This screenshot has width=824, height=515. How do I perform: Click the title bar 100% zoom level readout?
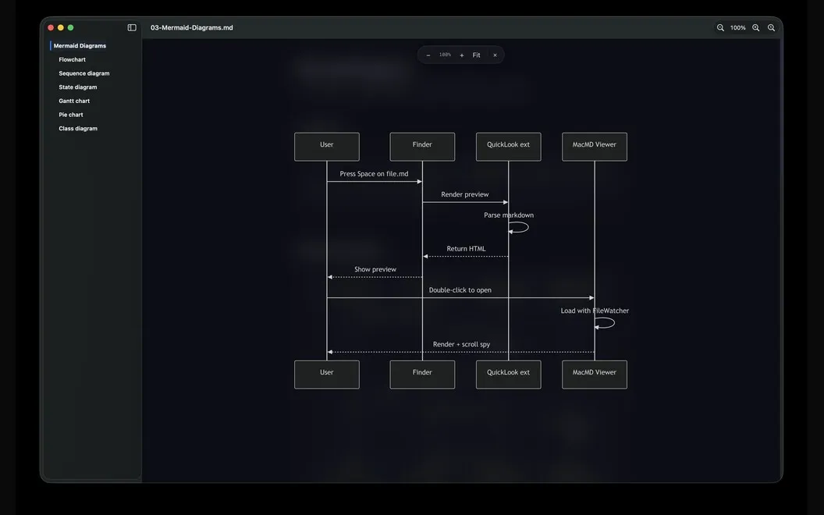(738, 28)
